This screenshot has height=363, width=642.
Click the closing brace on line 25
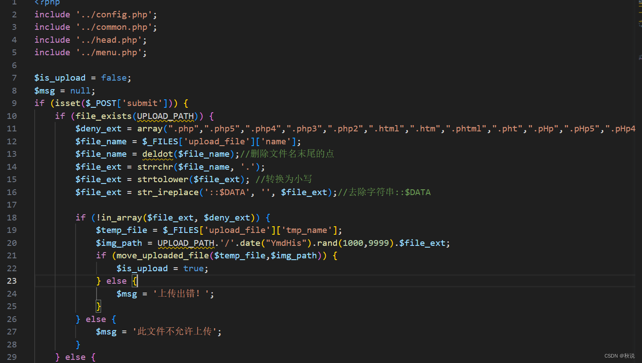click(98, 306)
